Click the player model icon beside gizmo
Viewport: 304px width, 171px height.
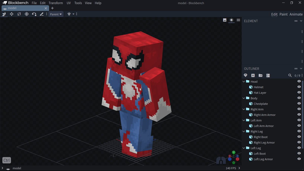[x=221, y=160]
